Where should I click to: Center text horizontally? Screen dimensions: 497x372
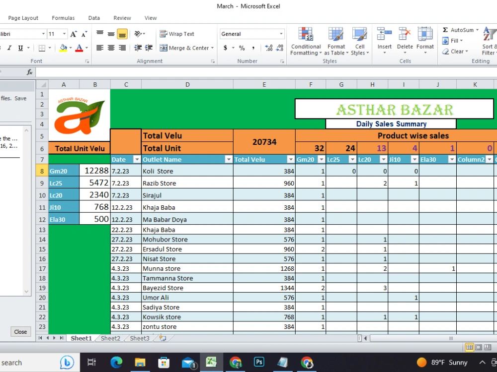click(111, 48)
